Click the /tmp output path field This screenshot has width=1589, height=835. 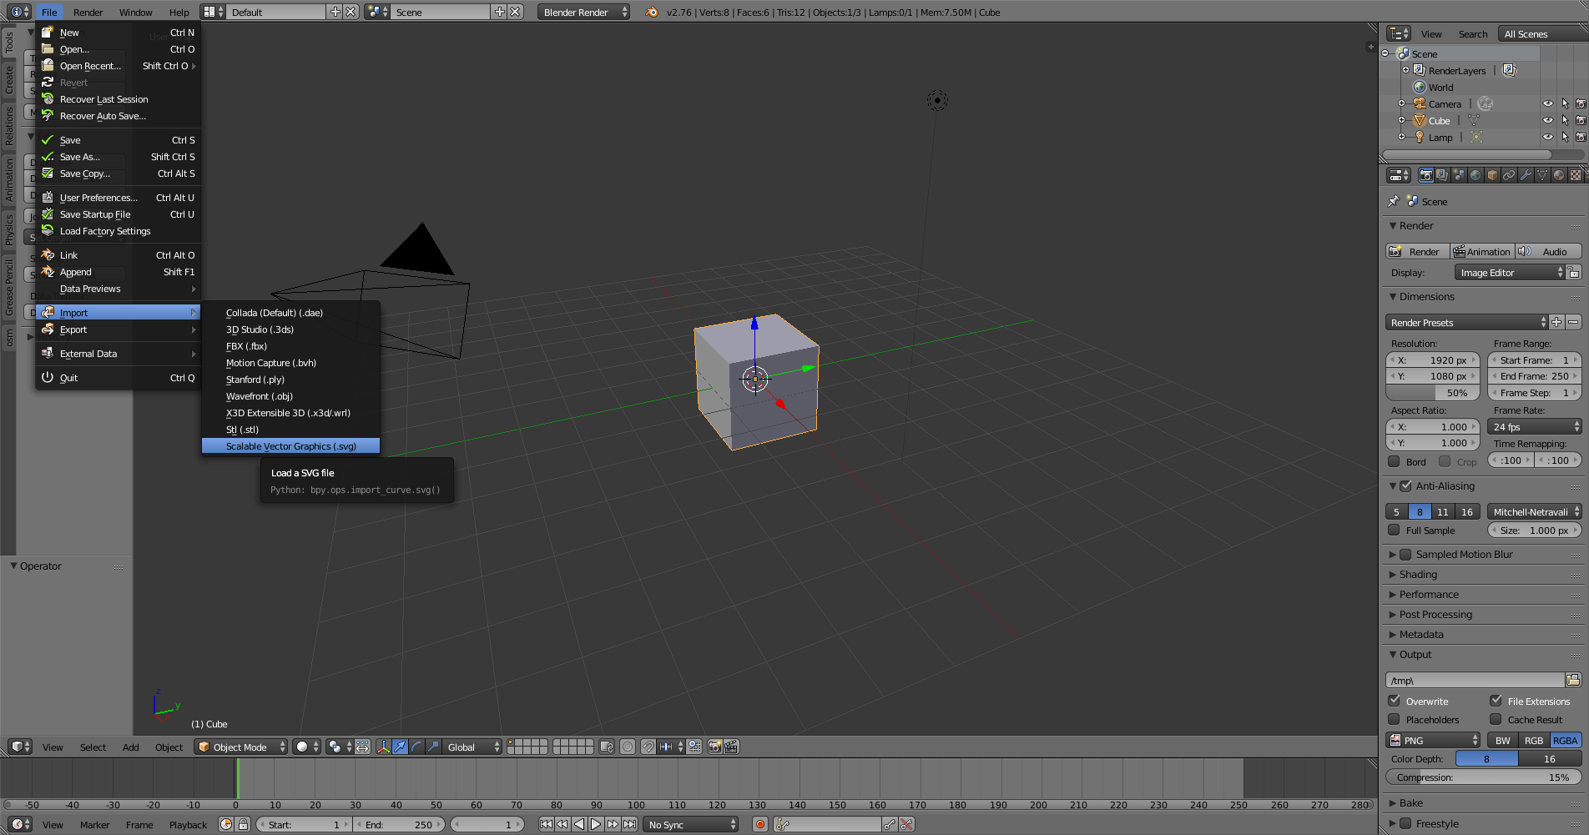1473,680
